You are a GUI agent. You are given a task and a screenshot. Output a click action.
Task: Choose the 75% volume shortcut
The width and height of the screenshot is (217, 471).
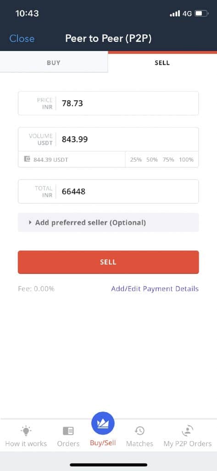(x=168, y=160)
